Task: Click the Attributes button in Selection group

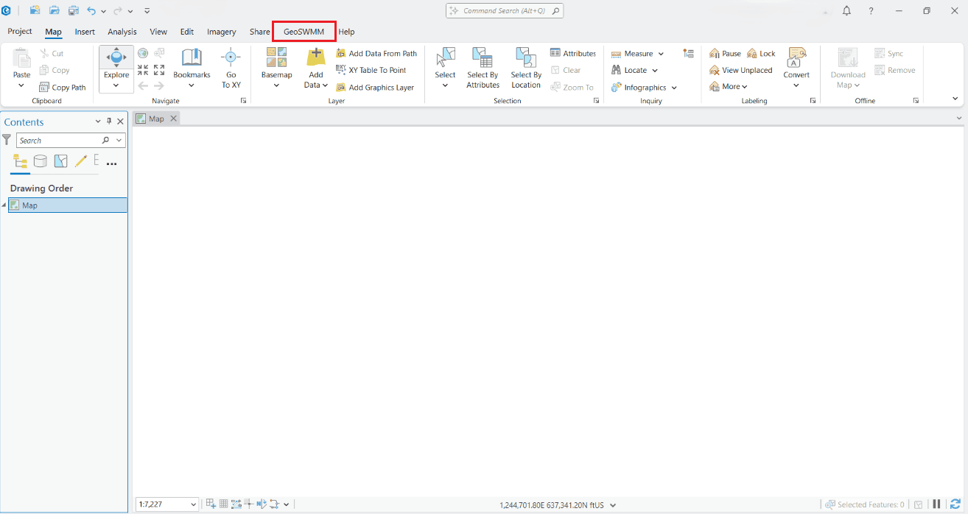Action: pos(572,52)
